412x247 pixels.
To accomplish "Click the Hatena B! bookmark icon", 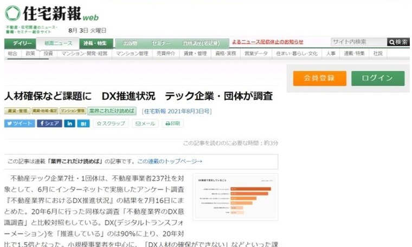I will tap(83, 123).
